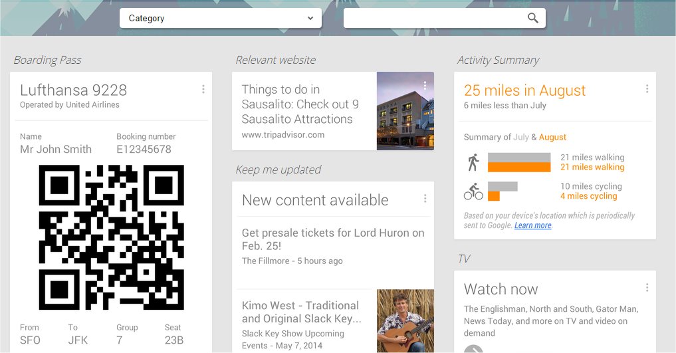Open the Lord Huron presale tickets item
676x353 pixels.
point(333,239)
